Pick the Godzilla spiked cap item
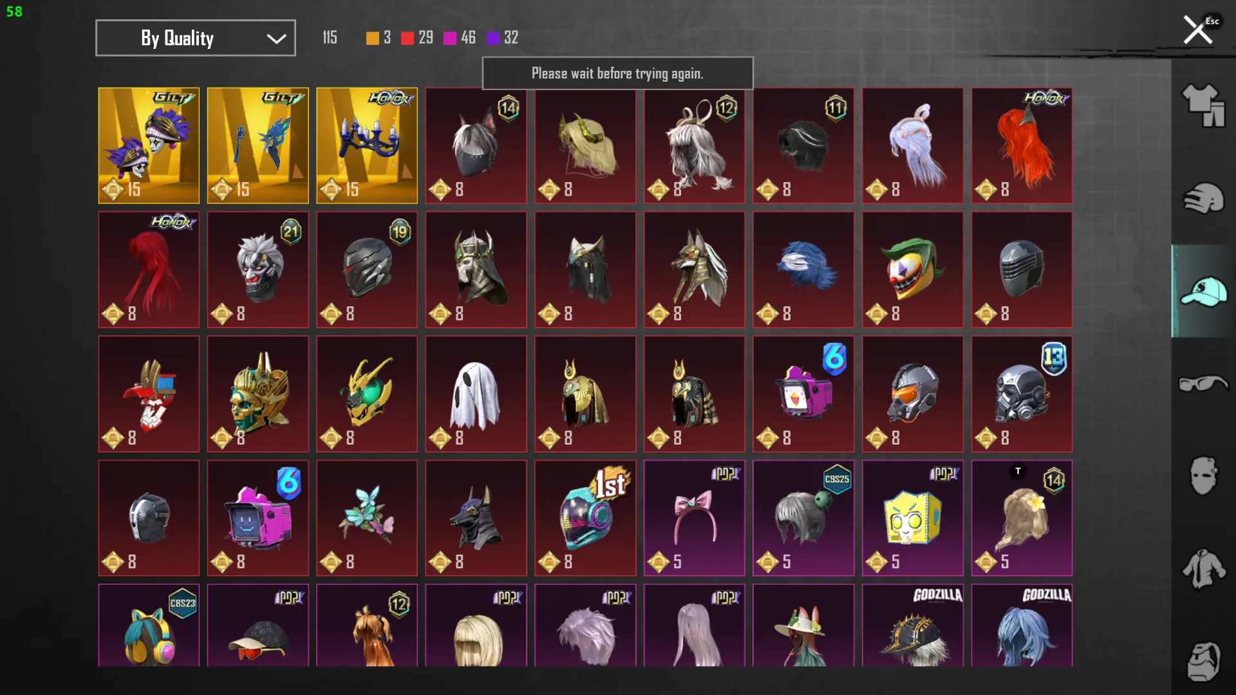This screenshot has width=1236, height=695. (x=912, y=625)
